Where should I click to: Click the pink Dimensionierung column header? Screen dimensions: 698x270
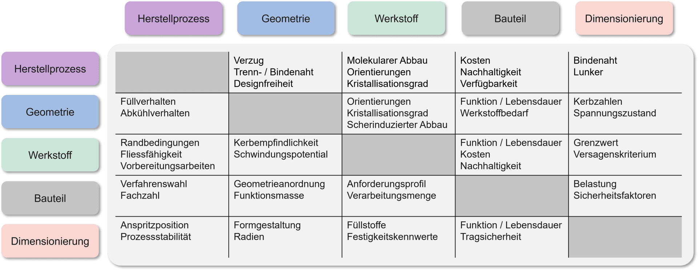point(624,18)
